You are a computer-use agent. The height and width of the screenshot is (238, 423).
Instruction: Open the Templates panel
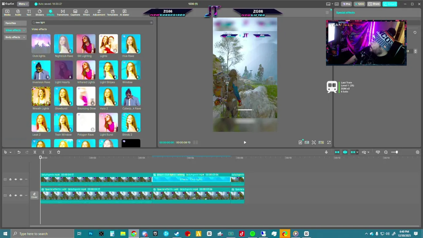click(x=112, y=13)
